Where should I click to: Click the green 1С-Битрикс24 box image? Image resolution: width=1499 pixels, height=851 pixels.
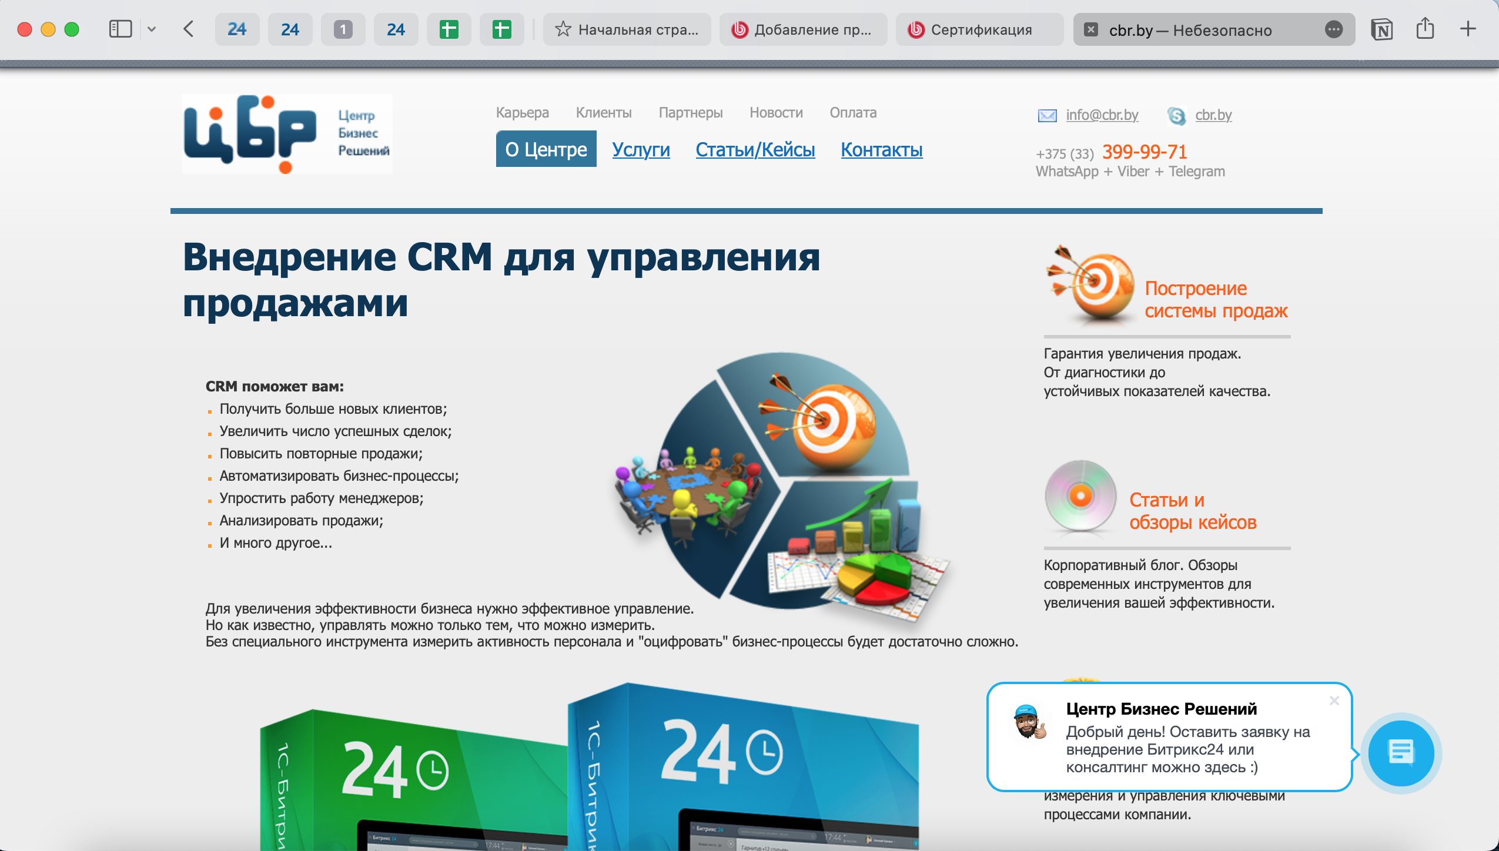pos(414,779)
